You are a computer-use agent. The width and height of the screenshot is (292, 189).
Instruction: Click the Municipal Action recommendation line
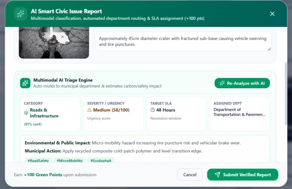pos(113,151)
